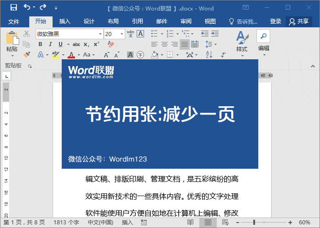Click the word count 1813 个字
Screen dimensions: 320x228
click(66, 222)
